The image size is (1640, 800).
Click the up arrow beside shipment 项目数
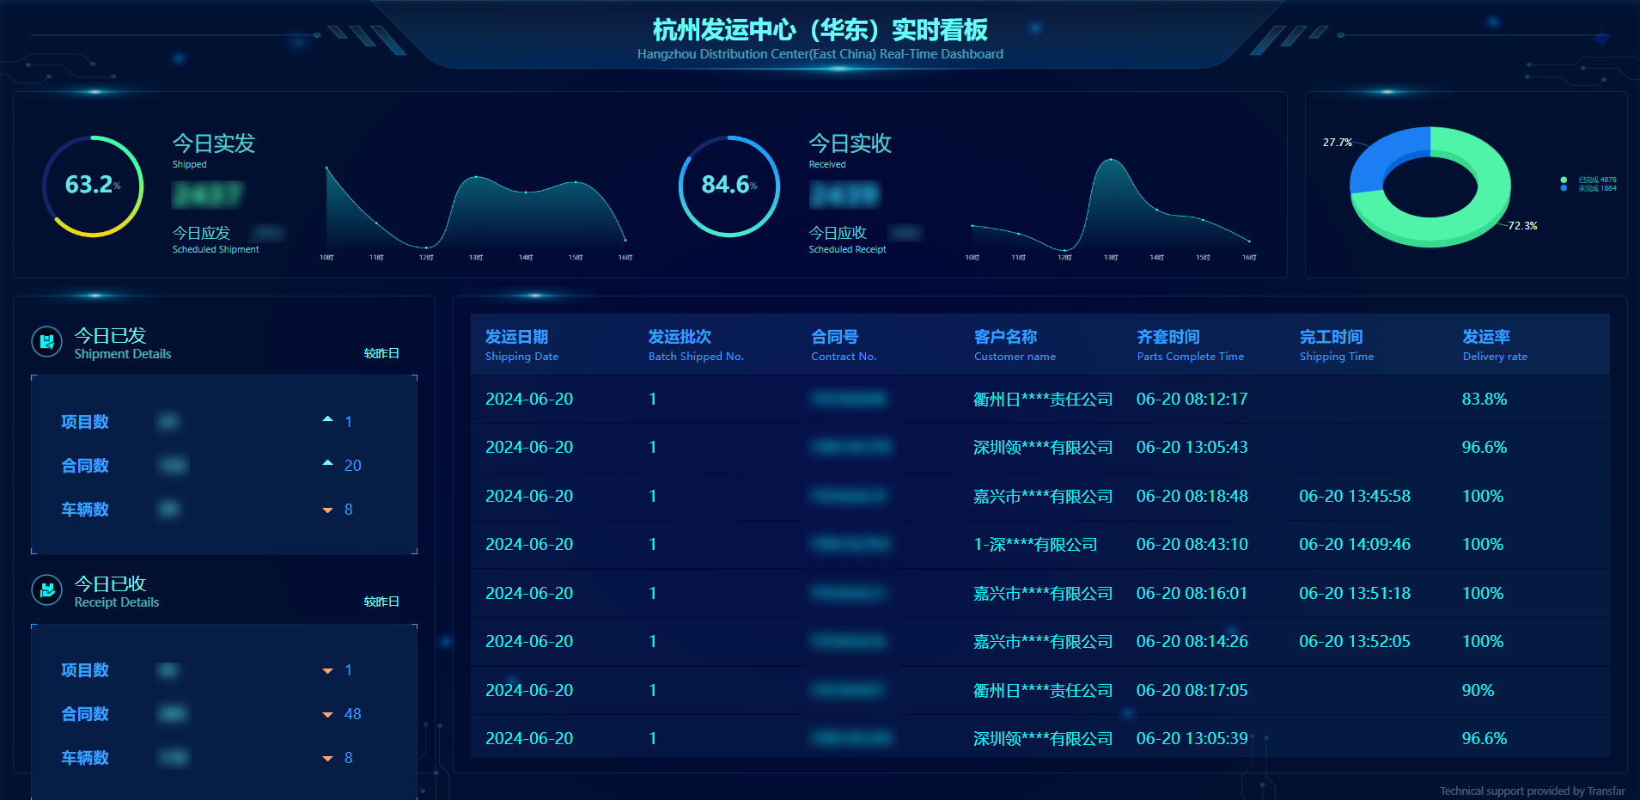(x=327, y=420)
